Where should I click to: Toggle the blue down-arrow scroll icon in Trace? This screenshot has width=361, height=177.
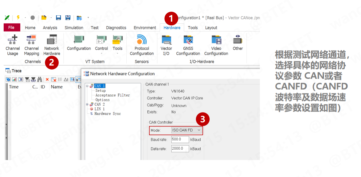coord(72,80)
